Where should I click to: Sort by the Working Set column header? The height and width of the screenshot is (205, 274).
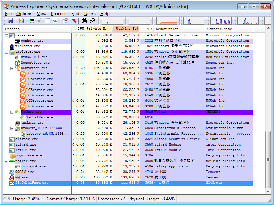coord(126,29)
